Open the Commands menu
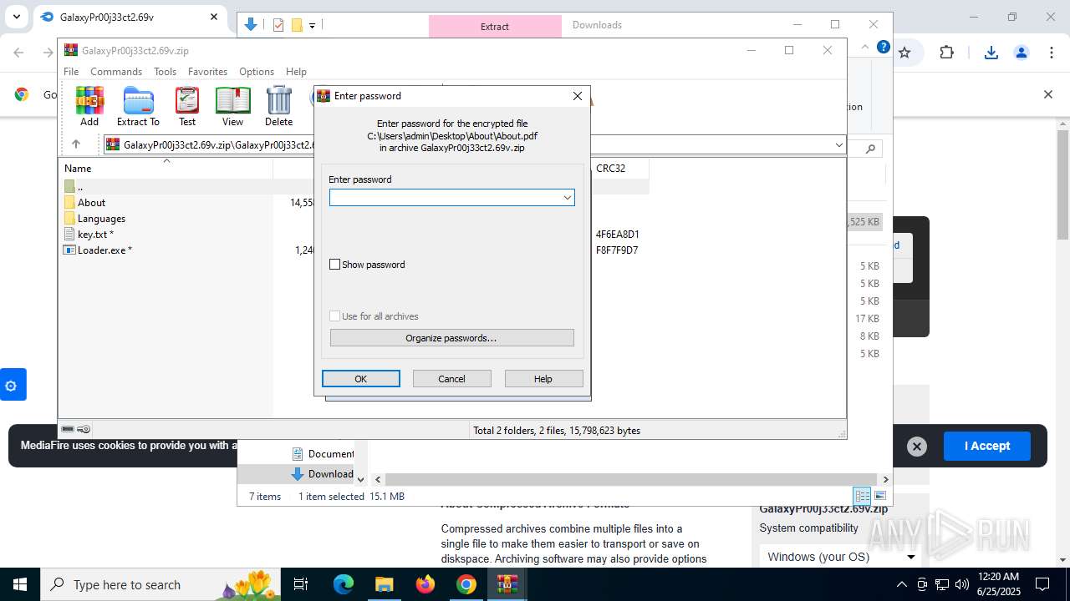This screenshot has width=1070, height=601. tap(116, 72)
